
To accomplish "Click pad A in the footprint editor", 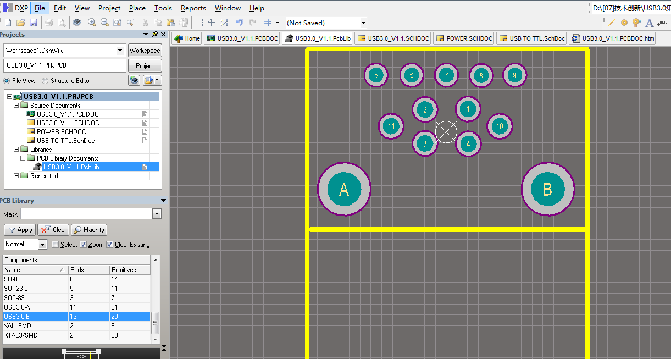I will [344, 189].
